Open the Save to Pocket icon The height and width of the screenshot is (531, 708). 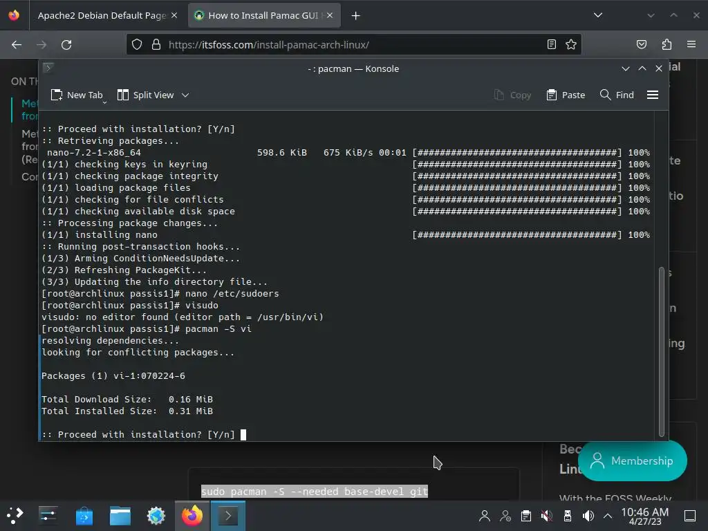(642, 44)
